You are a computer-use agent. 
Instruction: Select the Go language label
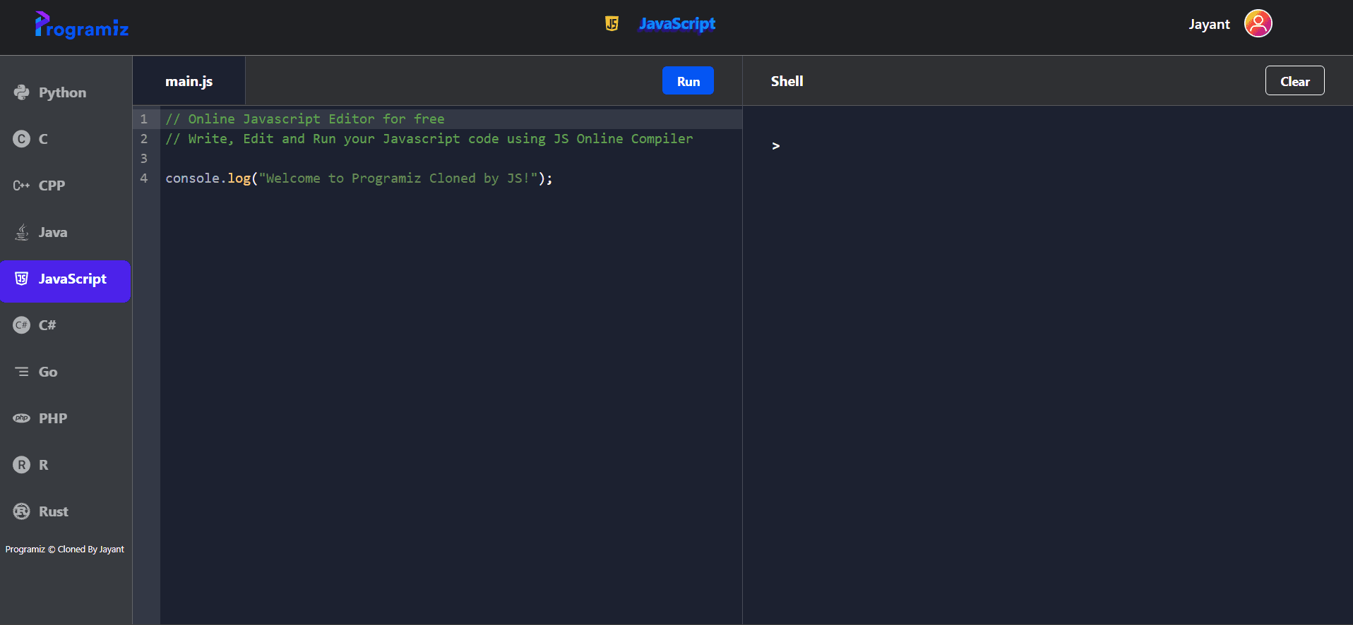[48, 372]
